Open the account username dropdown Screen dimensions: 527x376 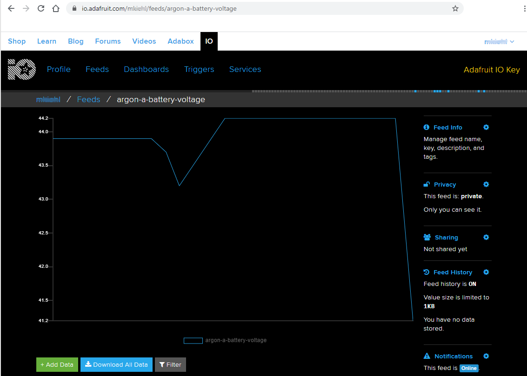(499, 42)
